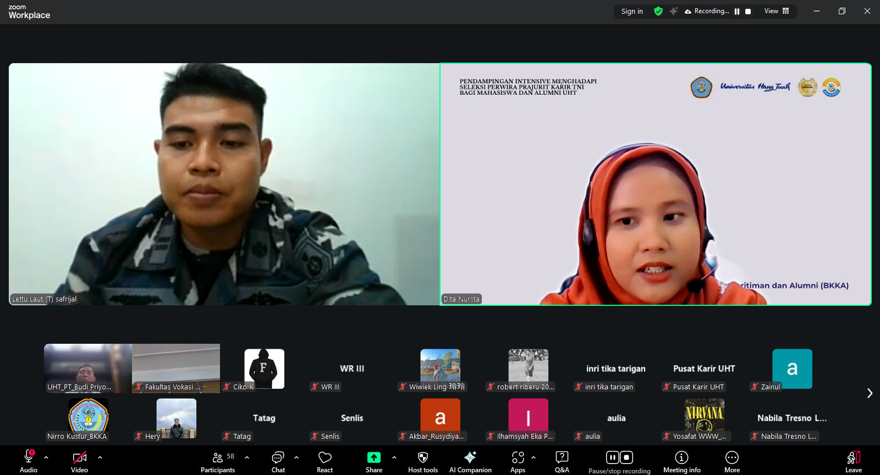Stop the recording from top bar
The height and width of the screenshot is (475, 880).
pyautogui.click(x=748, y=12)
